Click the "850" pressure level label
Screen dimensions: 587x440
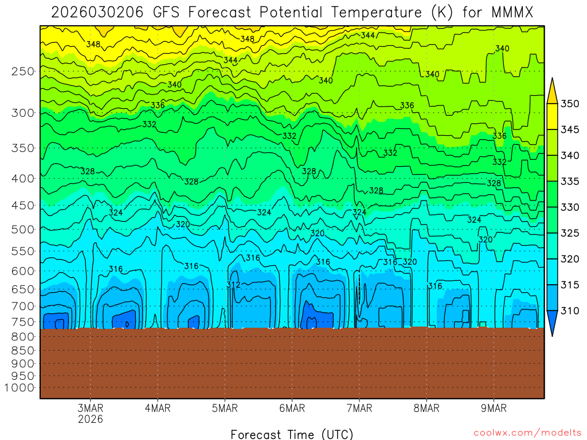click(23, 351)
